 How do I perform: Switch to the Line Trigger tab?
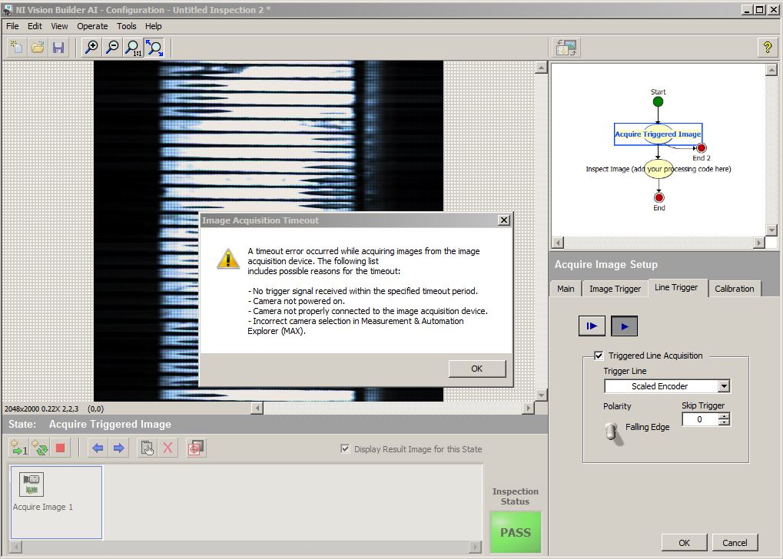point(676,287)
